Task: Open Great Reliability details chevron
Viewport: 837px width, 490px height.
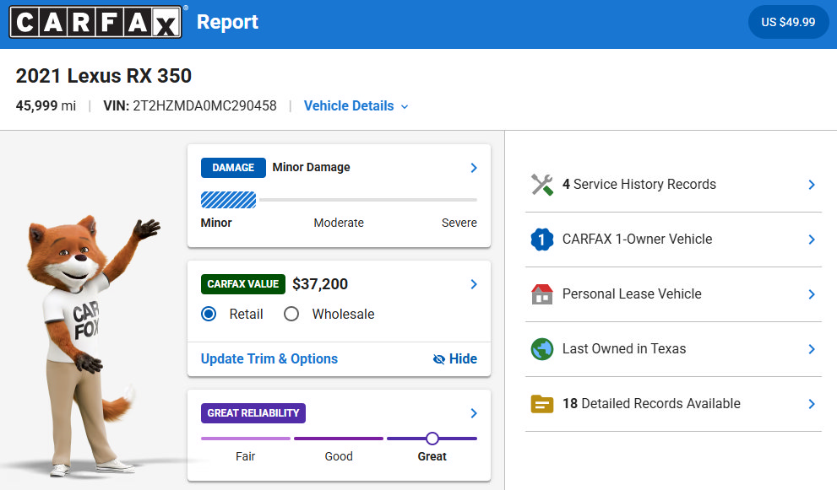Action: pos(474,413)
